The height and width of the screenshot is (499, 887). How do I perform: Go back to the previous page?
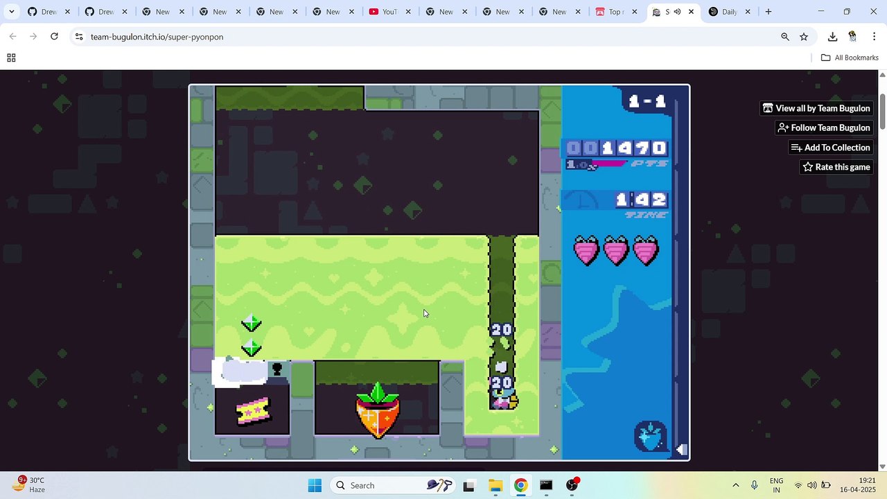pyautogui.click(x=12, y=37)
